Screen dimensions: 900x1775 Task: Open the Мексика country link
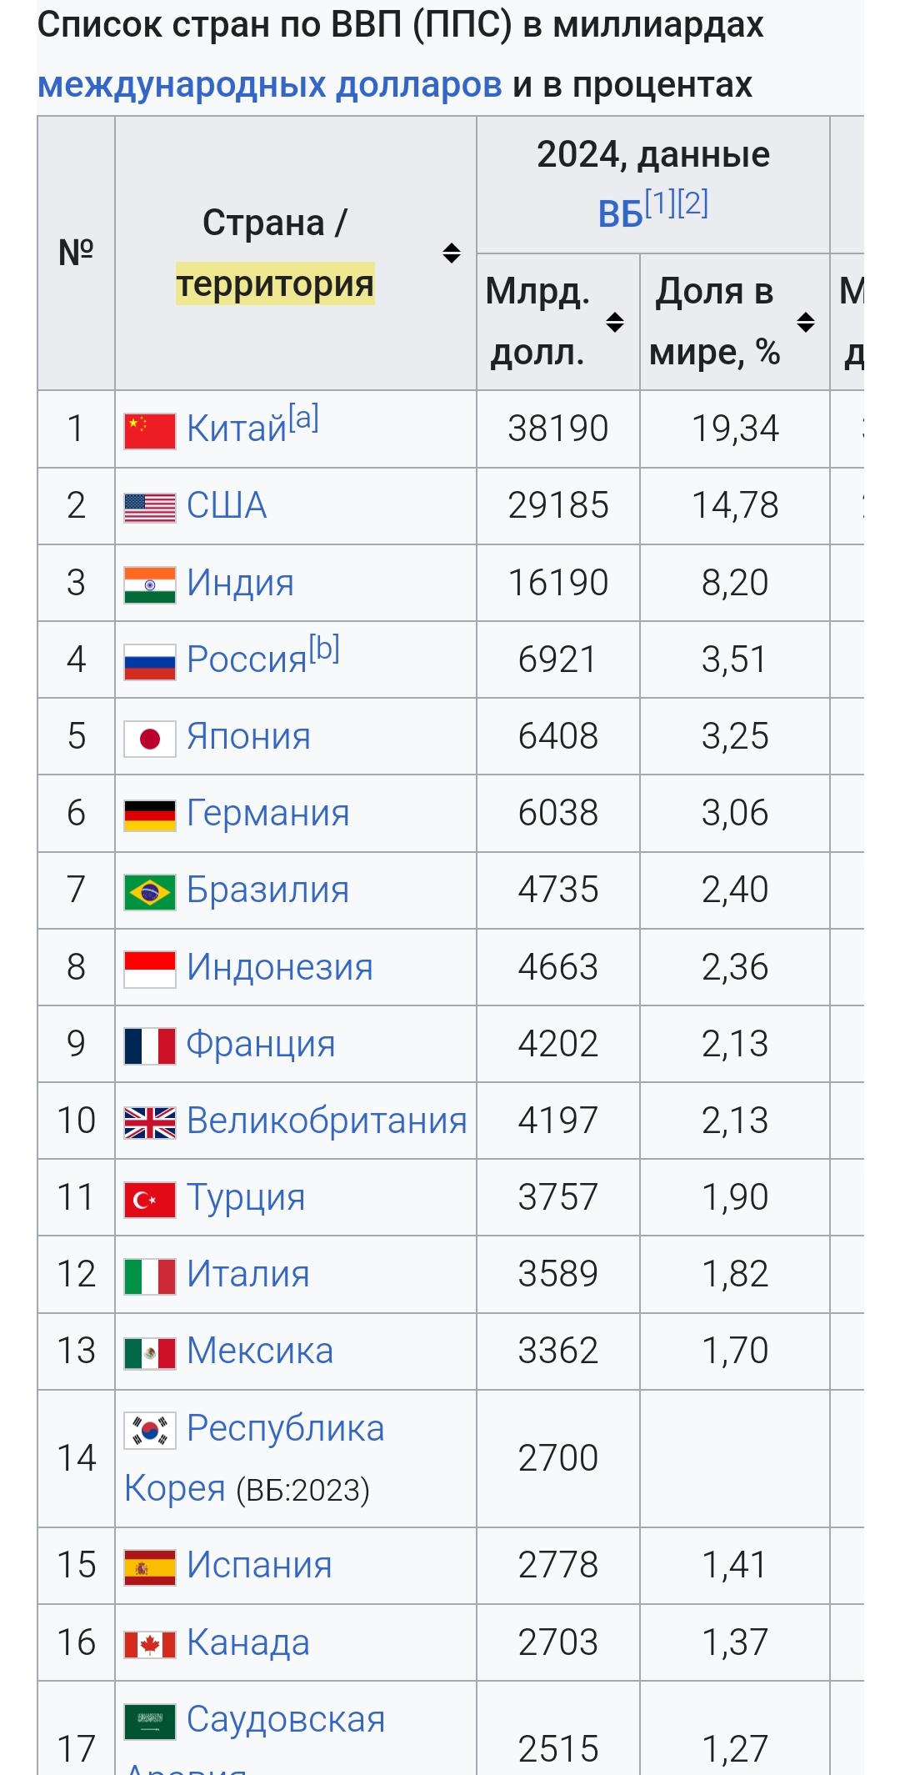(x=260, y=1351)
